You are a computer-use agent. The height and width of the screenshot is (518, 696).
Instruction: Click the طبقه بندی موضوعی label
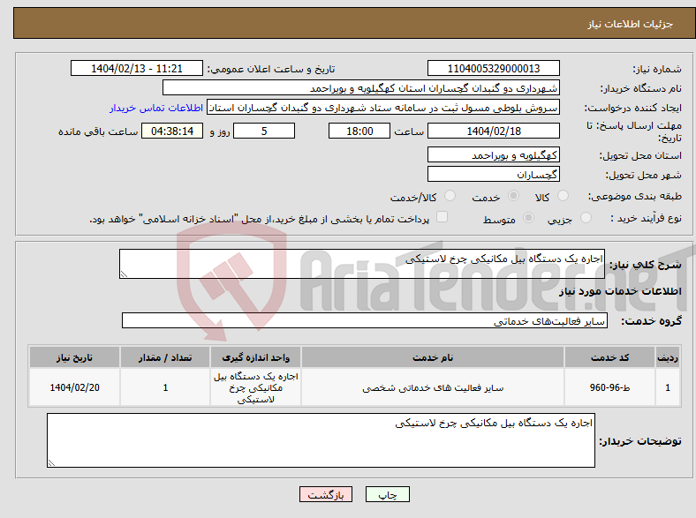coord(635,196)
